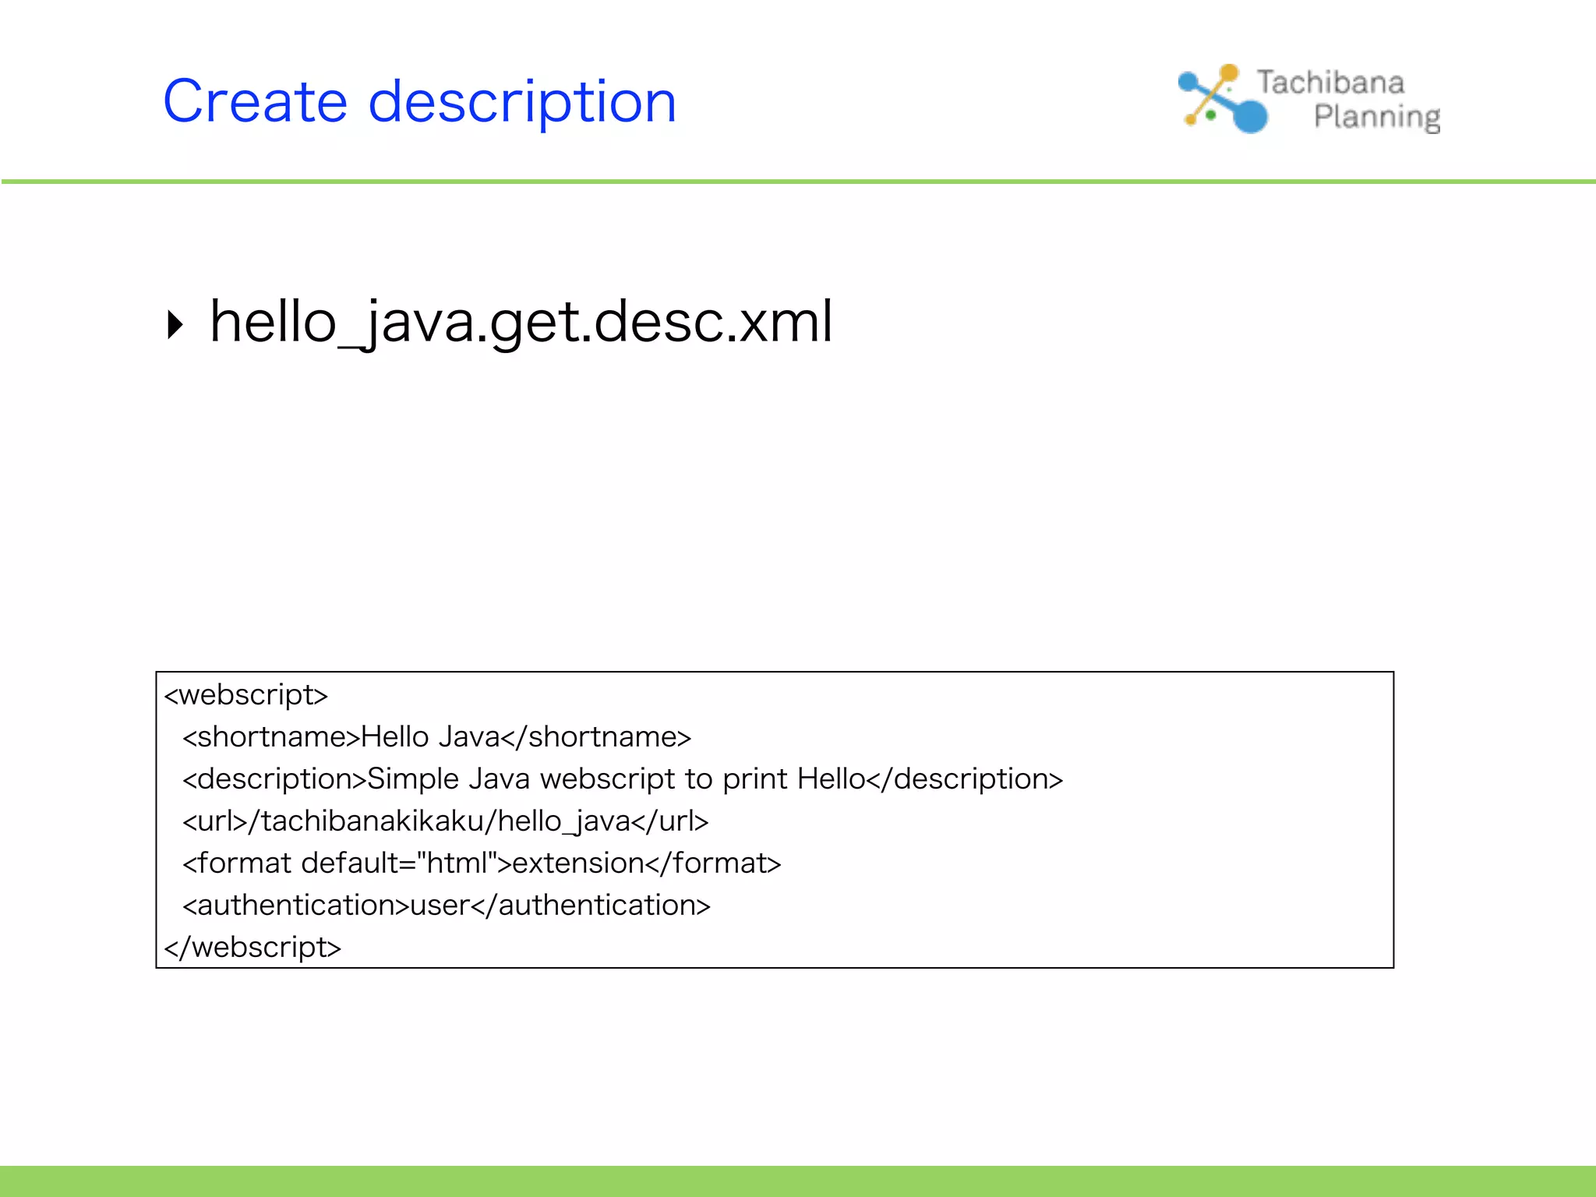The width and height of the screenshot is (1596, 1197).
Task: Click the Tachibana company name text
Action: point(1330,83)
